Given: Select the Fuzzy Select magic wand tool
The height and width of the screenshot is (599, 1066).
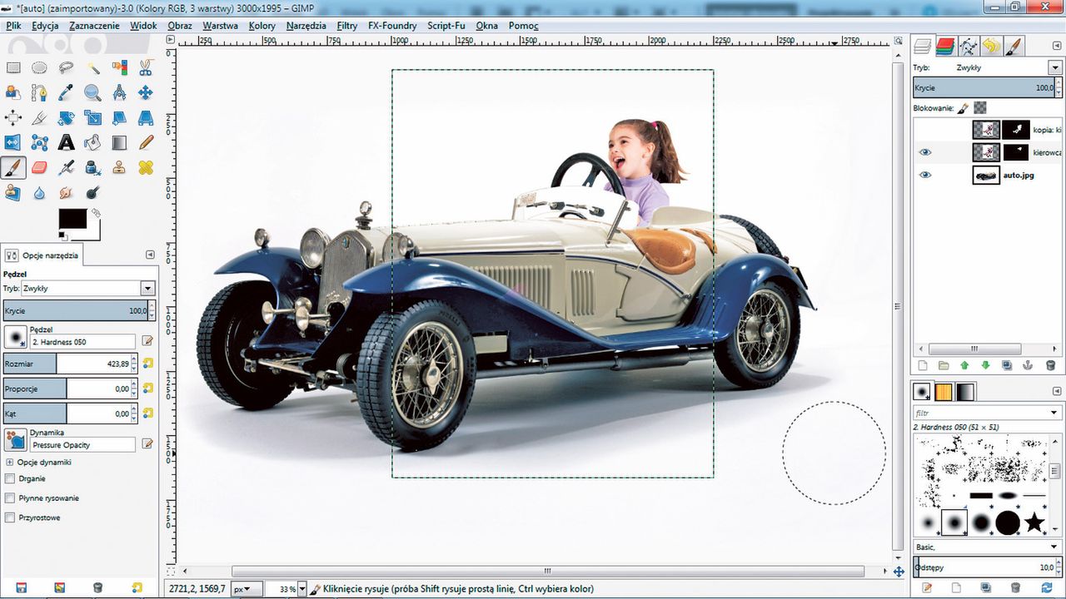Looking at the screenshot, I should tap(92, 68).
